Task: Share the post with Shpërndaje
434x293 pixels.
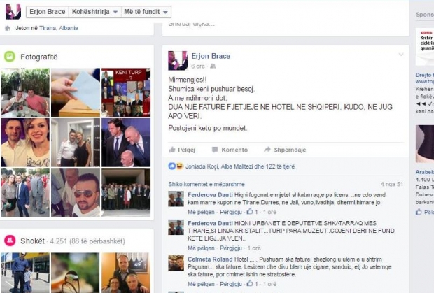Action: [x=285, y=150]
